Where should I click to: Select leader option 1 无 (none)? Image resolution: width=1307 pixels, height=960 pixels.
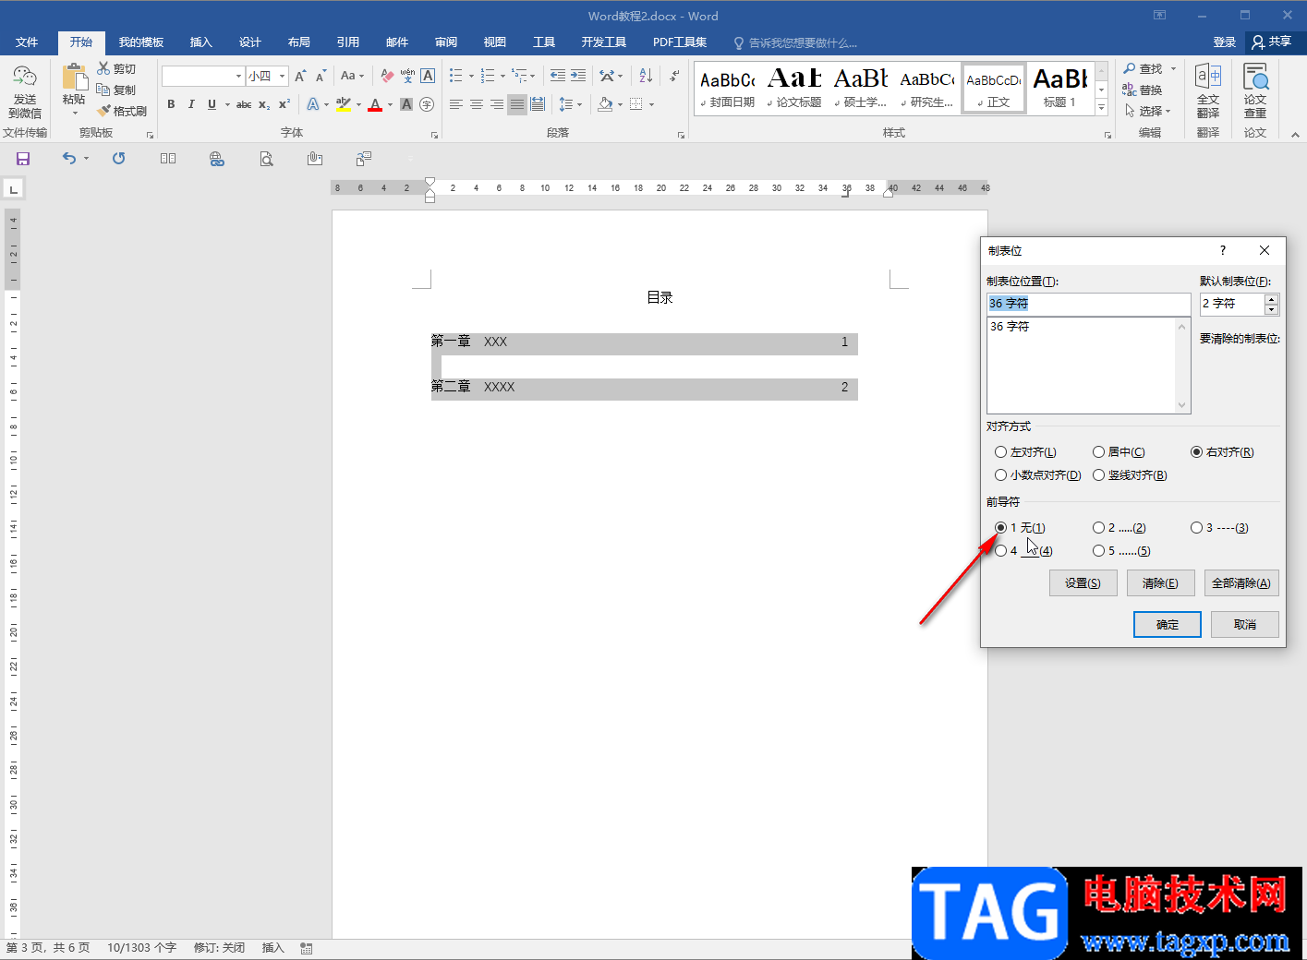click(x=1001, y=528)
